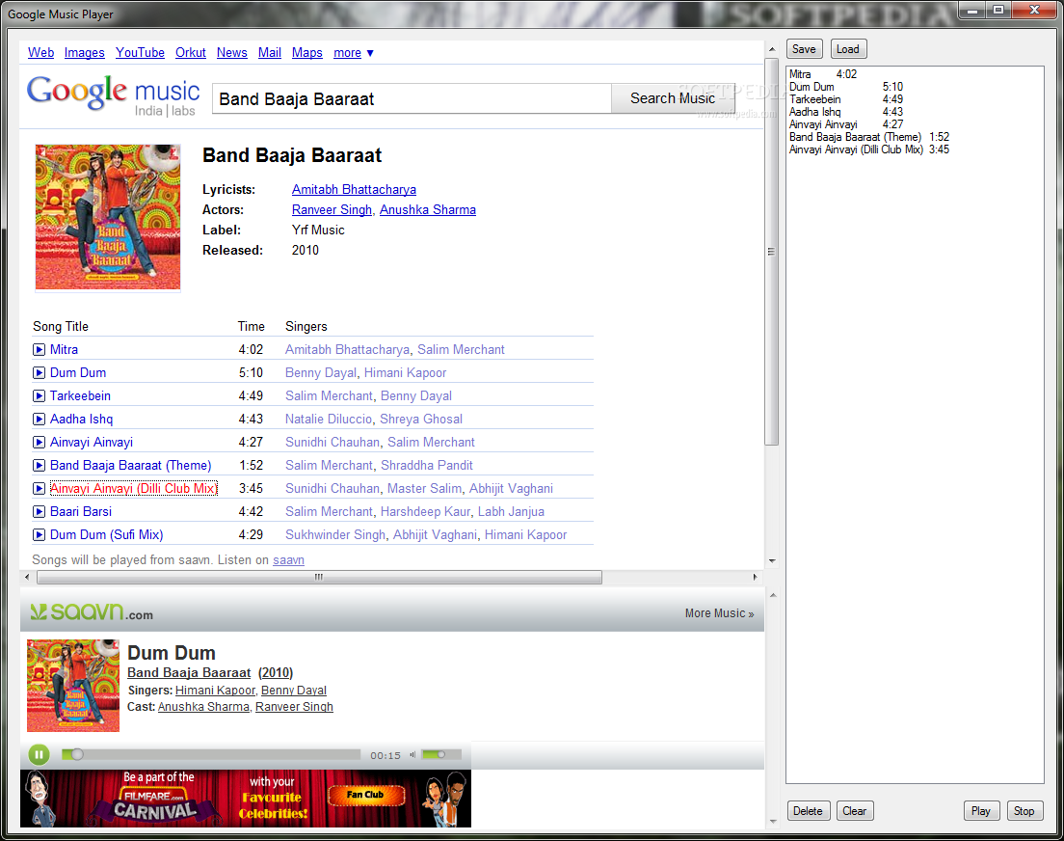Adjust the green volume slider in player
The image size is (1064, 841).
click(x=440, y=755)
